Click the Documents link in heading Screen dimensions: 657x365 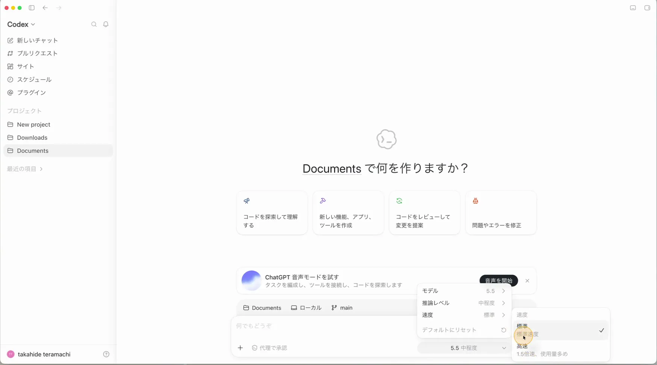(x=332, y=168)
